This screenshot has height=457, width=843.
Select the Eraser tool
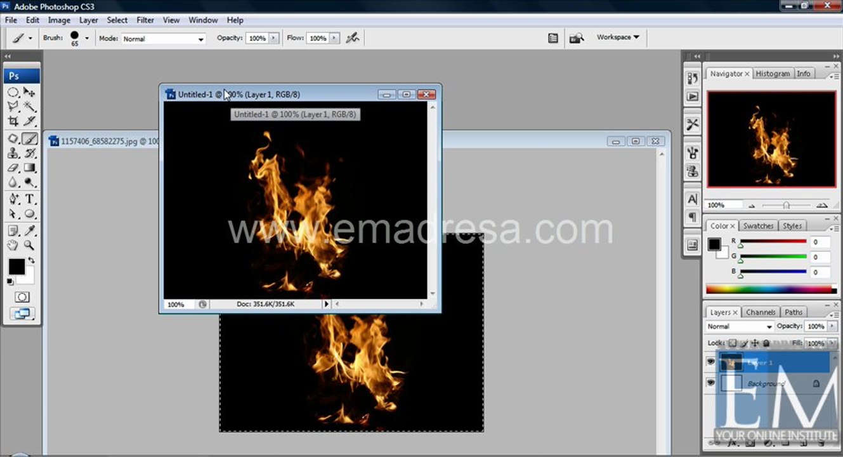[13, 168]
